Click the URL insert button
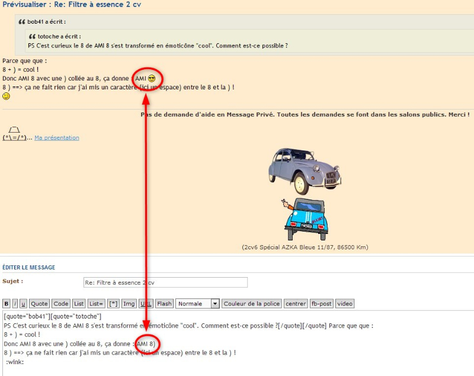474x376 pixels. [x=146, y=304]
